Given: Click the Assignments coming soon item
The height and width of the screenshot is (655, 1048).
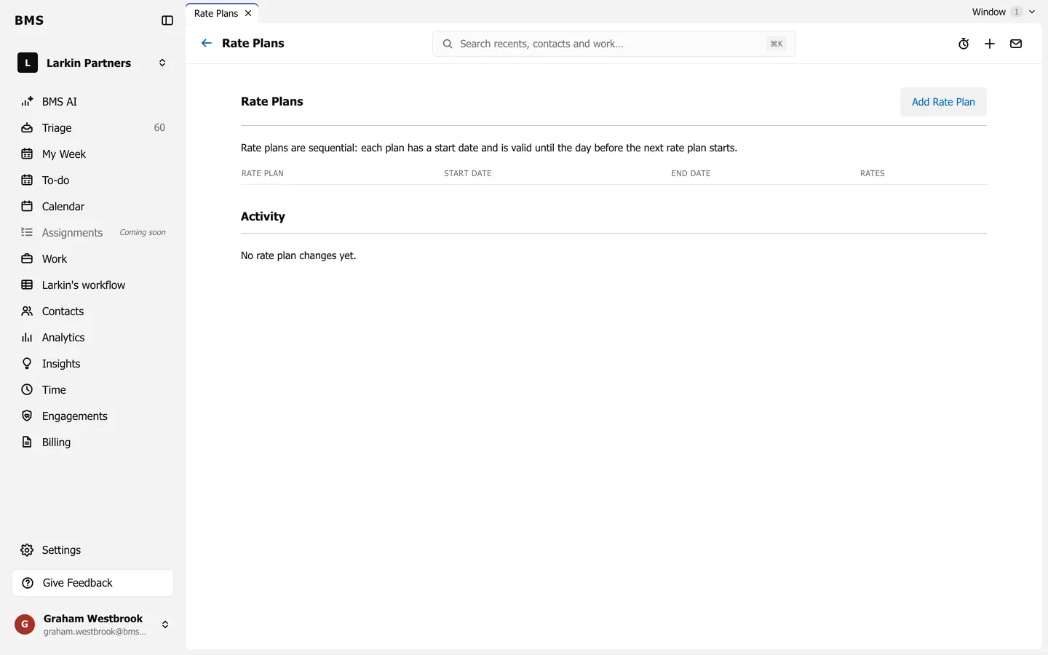Looking at the screenshot, I should (93, 232).
